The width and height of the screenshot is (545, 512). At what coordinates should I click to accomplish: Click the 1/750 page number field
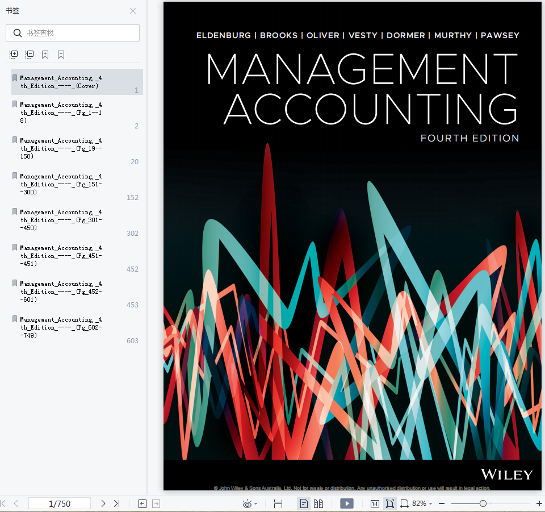click(x=60, y=503)
